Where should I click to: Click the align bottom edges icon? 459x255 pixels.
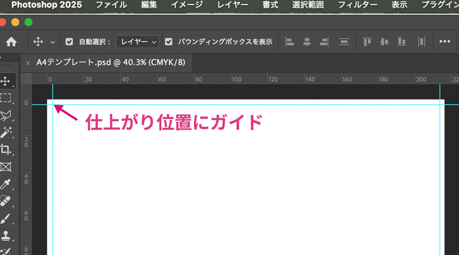click(x=402, y=42)
